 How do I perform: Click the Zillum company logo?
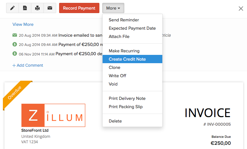[x=53, y=115]
